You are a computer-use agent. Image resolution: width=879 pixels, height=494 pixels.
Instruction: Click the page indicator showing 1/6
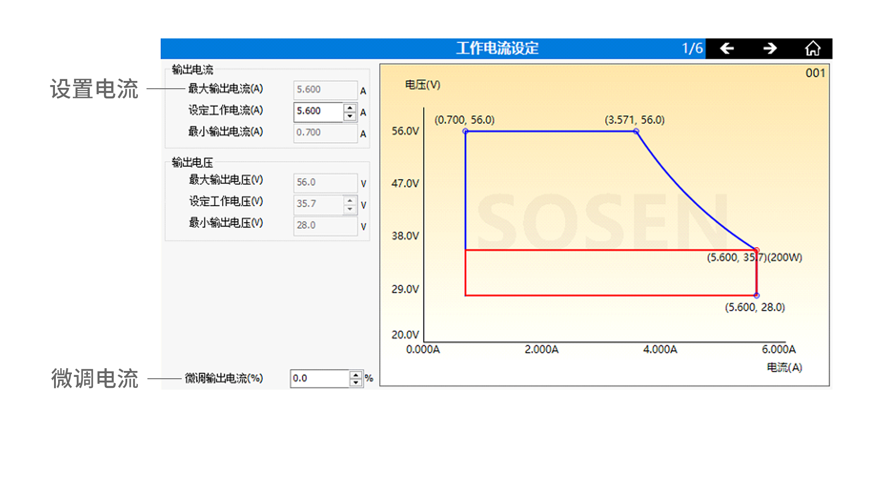pos(692,48)
